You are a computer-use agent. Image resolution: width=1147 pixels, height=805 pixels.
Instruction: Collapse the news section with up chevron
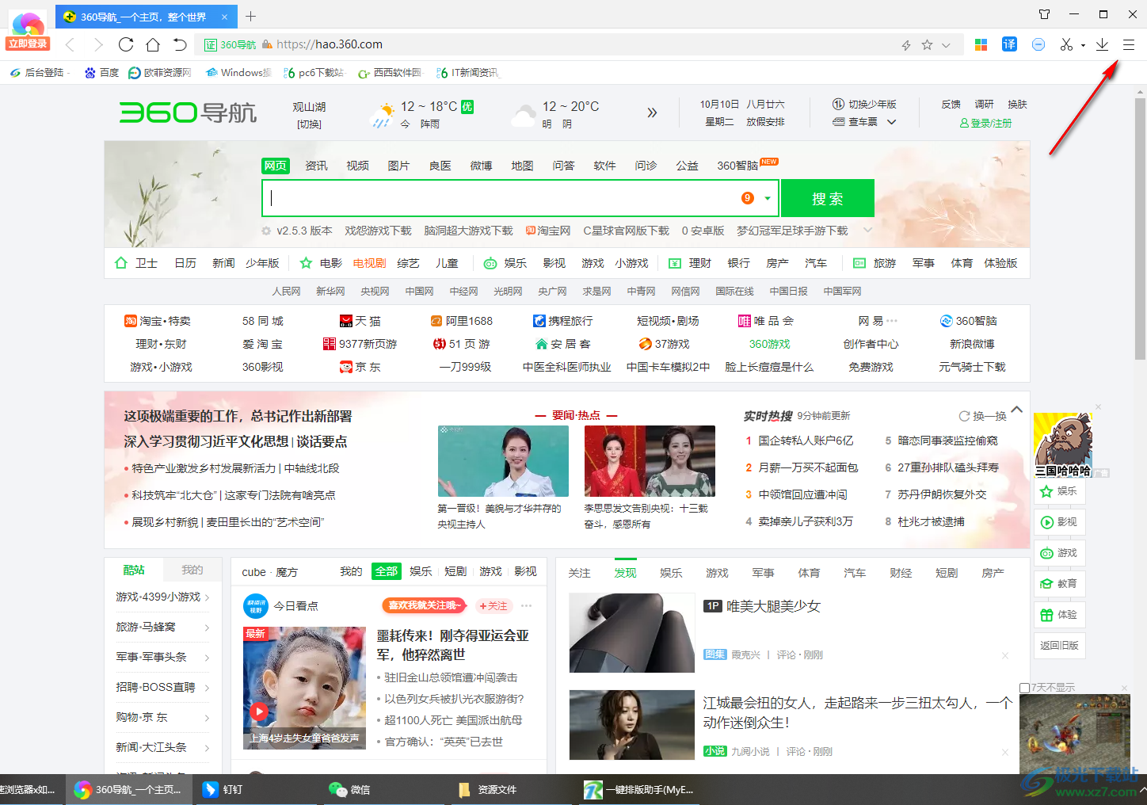coord(1017,410)
